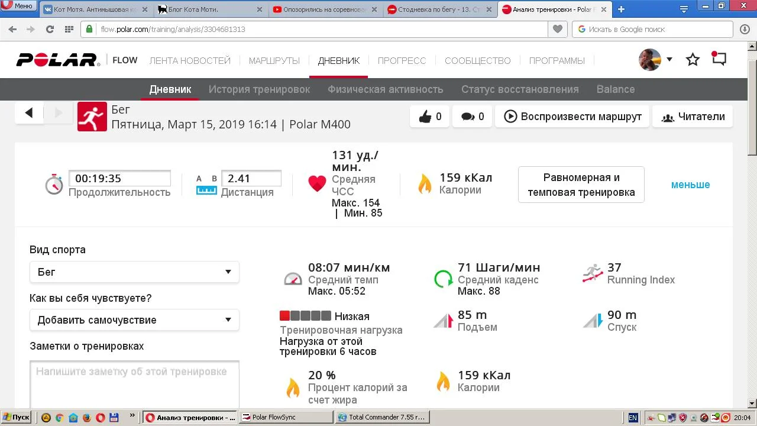Switch to Total Commander taskbar window
This screenshot has width=757, height=426.
tap(383, 417)
